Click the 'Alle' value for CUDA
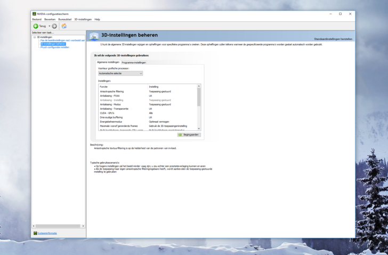Image resolution: width=388 pixels, height=255 pixels. click(151, 113)
